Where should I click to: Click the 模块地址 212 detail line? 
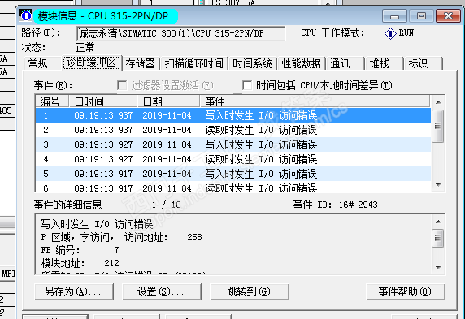80,263
